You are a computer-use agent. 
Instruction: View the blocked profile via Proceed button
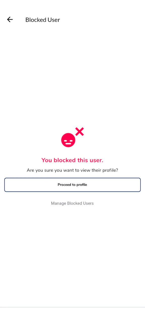click(x=72, y=185)
